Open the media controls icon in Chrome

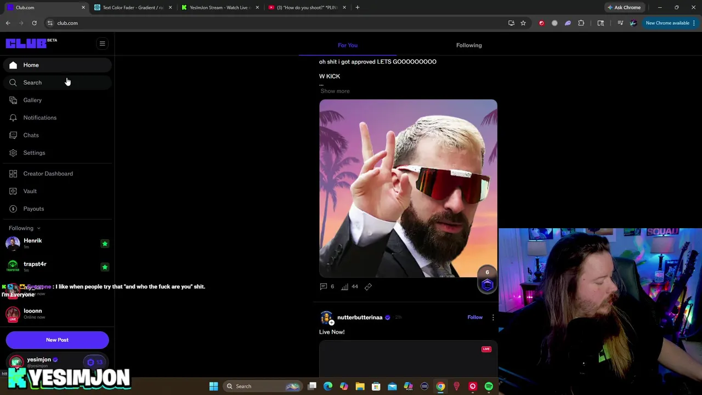click(620, 23)
